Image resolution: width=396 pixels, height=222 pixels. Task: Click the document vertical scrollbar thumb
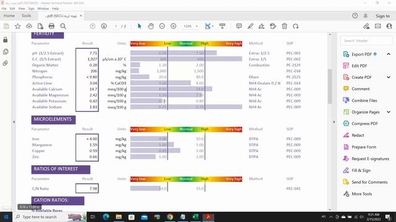[x=330, y=86]
